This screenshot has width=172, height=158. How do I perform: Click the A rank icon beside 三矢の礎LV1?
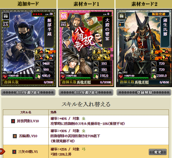pos(14,152)
